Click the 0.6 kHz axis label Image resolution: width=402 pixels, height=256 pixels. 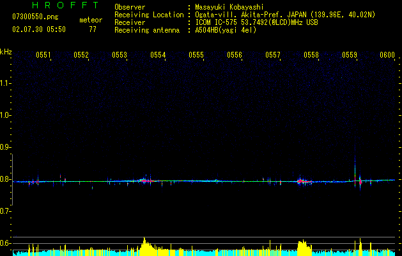pos(5,243)
